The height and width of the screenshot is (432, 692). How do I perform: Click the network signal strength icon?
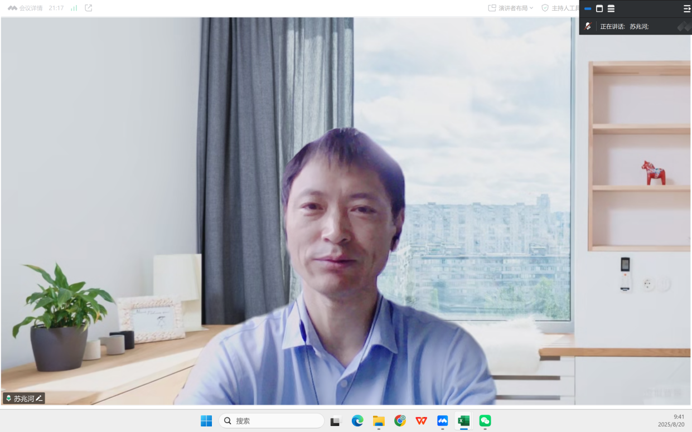[74, 8]
